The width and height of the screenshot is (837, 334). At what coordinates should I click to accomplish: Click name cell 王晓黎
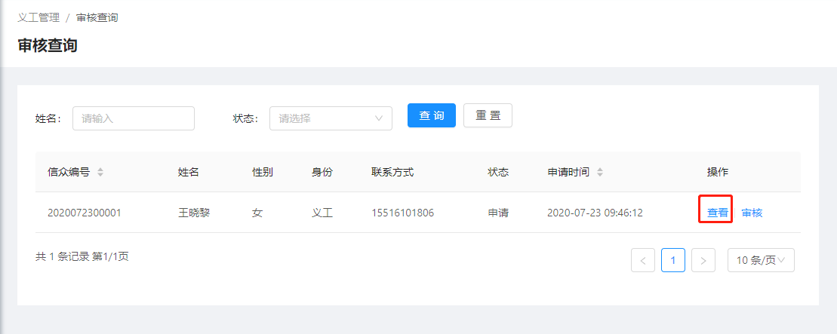point(194,213)
